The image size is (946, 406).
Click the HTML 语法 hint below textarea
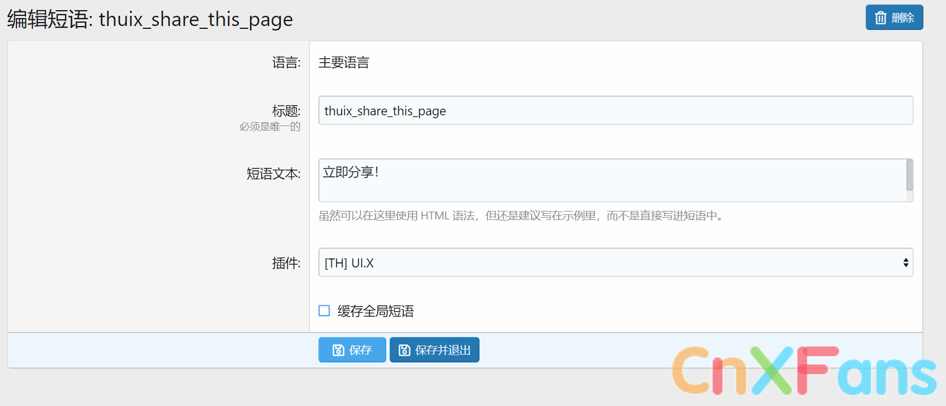click(x=521, y=215)
